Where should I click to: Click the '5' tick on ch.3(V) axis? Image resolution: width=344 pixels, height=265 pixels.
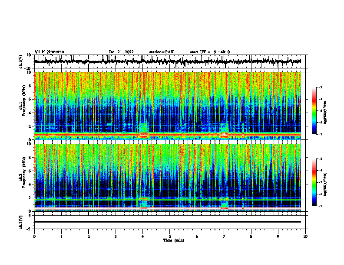[30, 216]
